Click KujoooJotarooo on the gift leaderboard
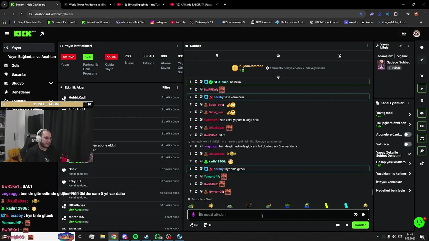The image size is (429, 241). click(251, 66)
